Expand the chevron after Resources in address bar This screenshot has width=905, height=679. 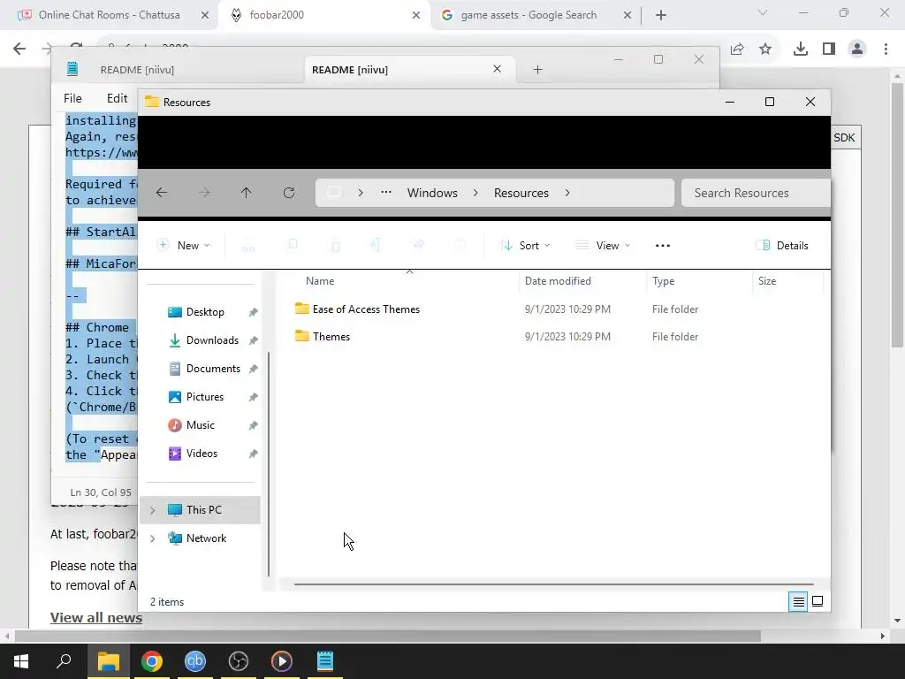click(567, 193)
